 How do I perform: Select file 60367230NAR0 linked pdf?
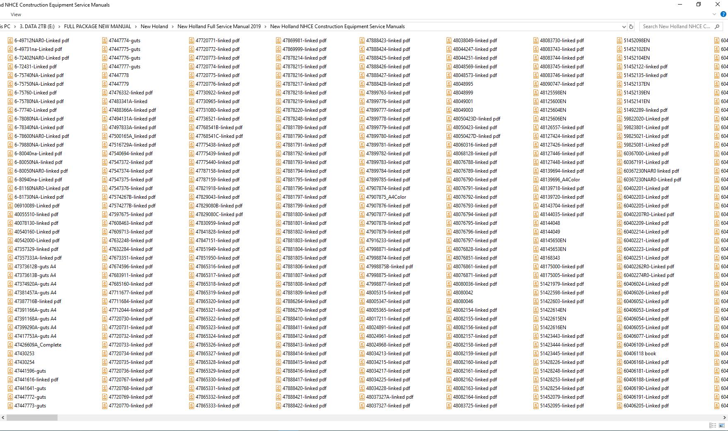pyautogui.click(x=648, y=171)
